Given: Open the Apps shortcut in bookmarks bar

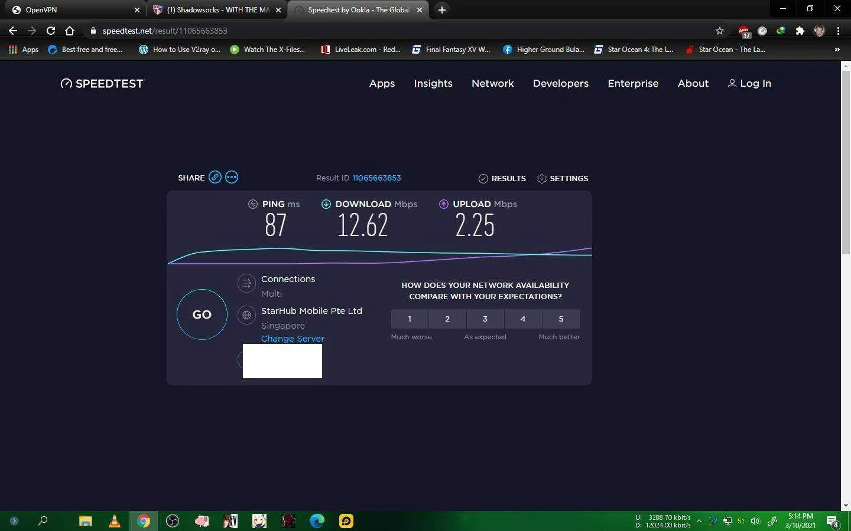Looking at the screenshot, I should pyautogui.click(x=24, y=50).
